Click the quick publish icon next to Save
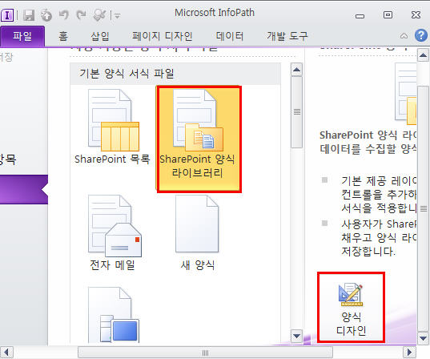The height and width of the screenshot is (359, 430). tap(46, 15)
